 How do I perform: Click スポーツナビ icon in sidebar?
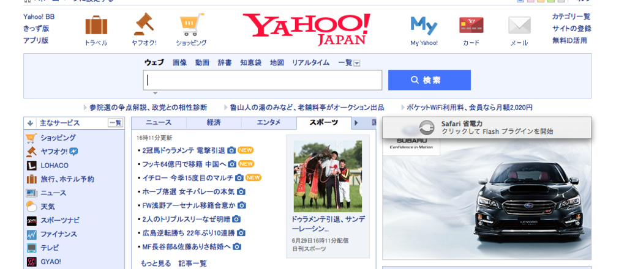(x=32, y=220)
